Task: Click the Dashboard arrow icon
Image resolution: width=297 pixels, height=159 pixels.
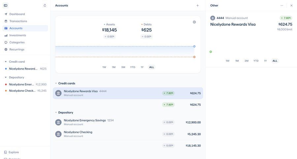Action: (6, 14)
